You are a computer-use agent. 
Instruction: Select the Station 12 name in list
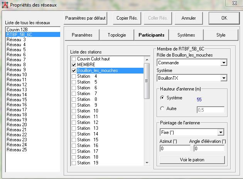click(x=88, y=122)
